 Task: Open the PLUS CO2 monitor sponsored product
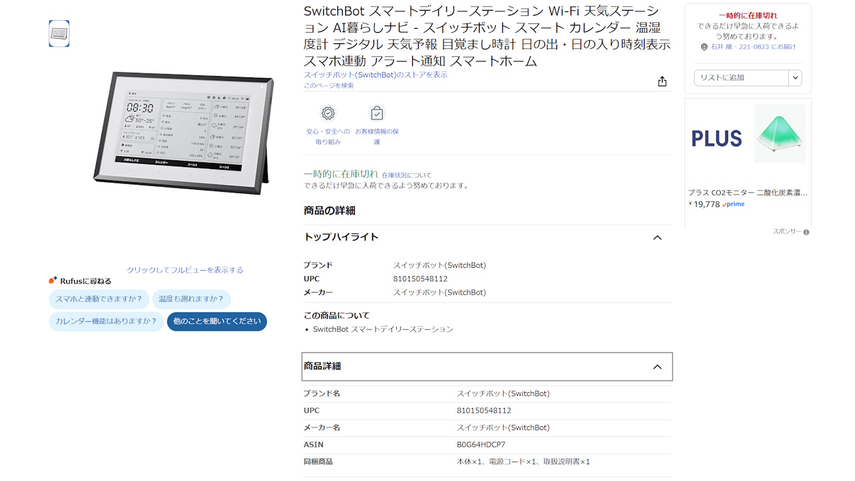point(748,192)
